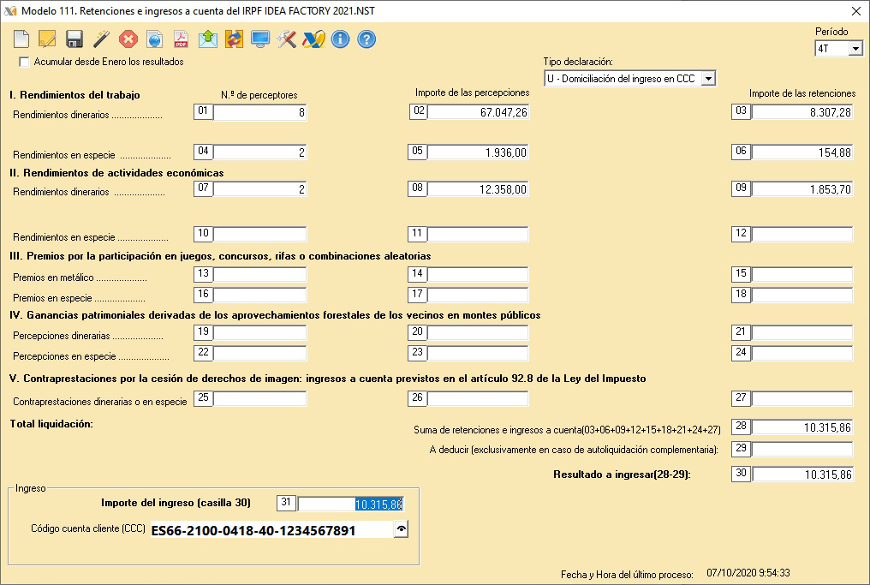Select field 02 with value 67.047,26
Screen dimensions: 870x585
coord(478,112)
